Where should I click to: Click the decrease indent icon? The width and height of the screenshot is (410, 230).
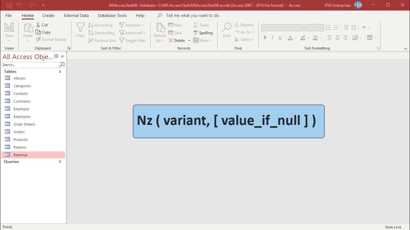[x=354, y=27]
